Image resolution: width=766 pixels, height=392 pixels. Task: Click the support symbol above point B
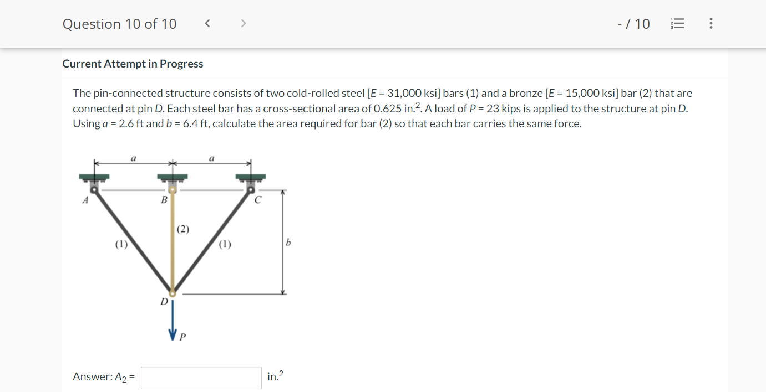pyautogui.click(x=171, y=177)
